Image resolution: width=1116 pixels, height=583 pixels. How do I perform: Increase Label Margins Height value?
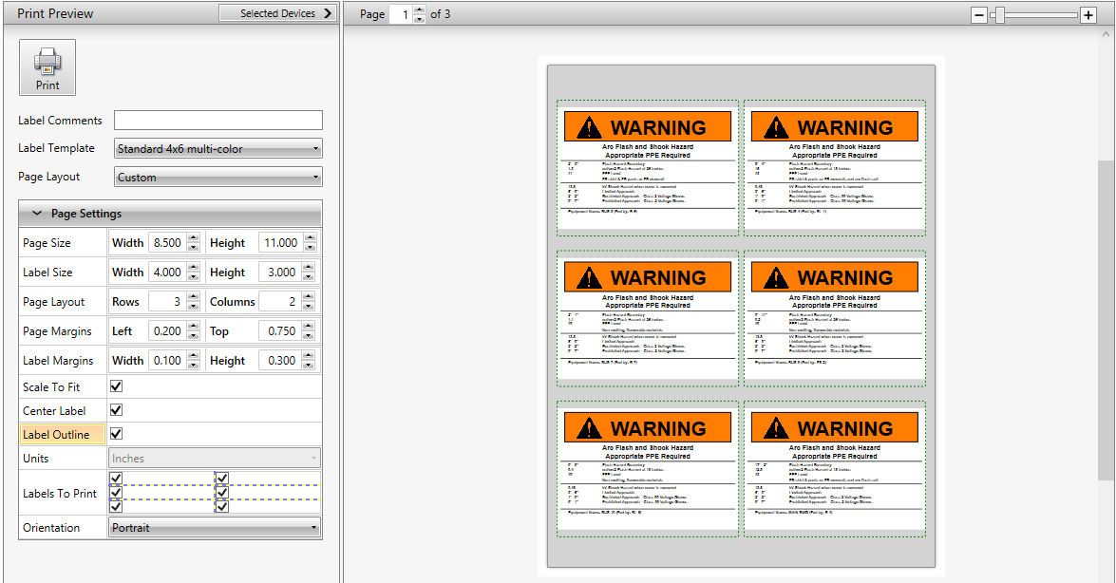[308, 355]
